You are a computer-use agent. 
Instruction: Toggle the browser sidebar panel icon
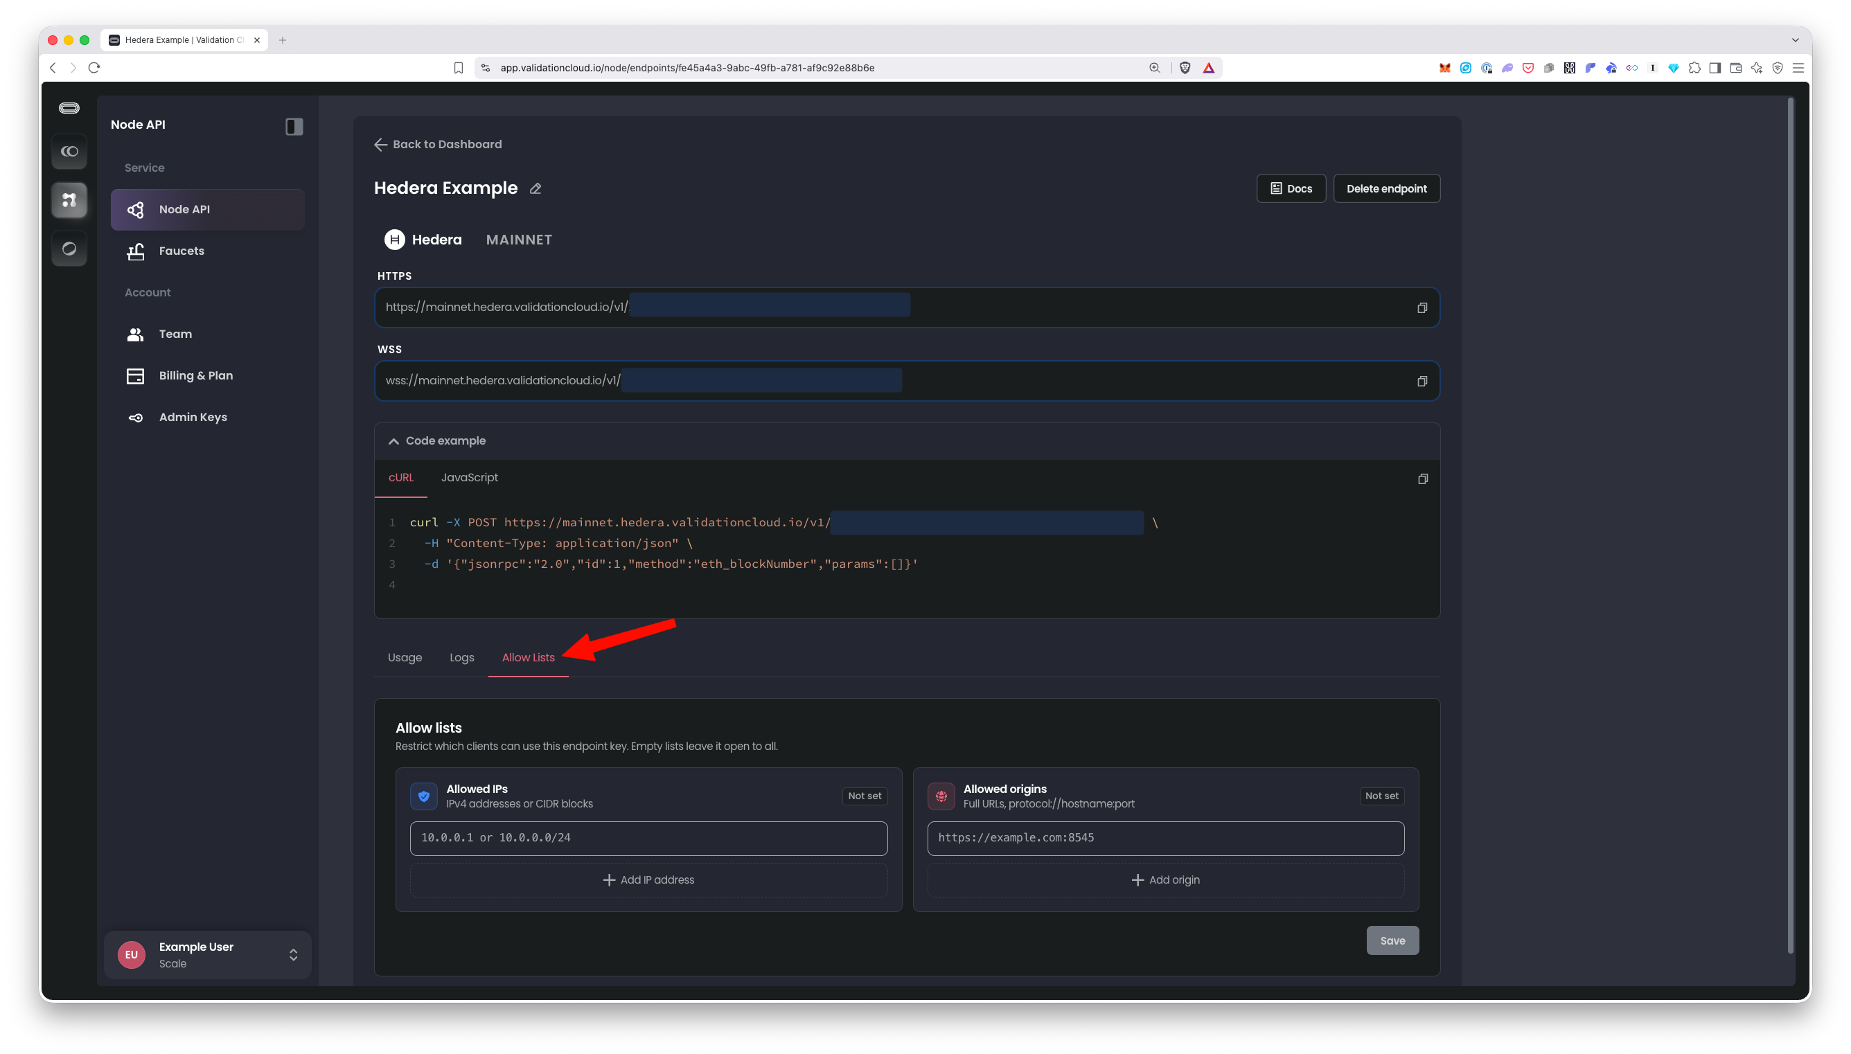click(1715, 67)
